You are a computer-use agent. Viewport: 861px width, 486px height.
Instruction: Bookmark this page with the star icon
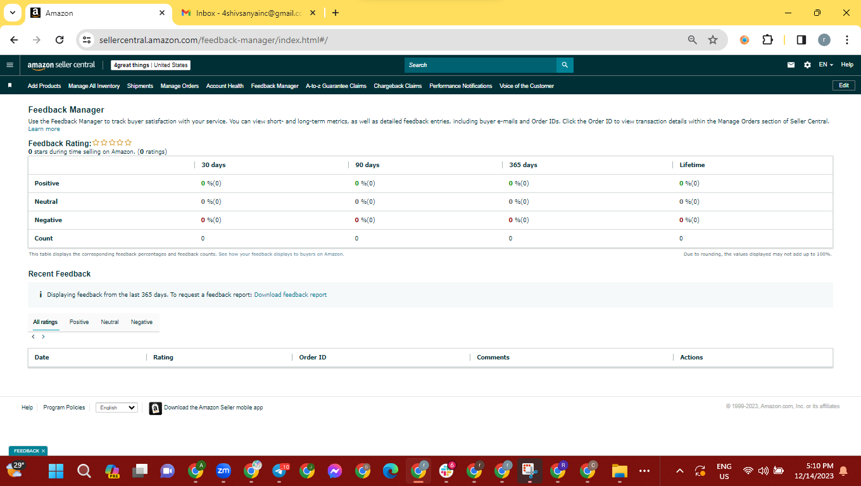[713, 39]
